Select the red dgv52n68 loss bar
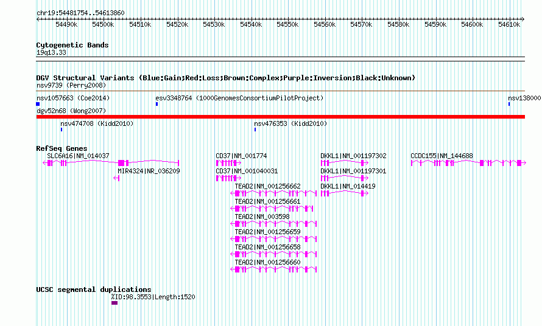The width and height of the screenshot is (542, 326). click(281, 117)
